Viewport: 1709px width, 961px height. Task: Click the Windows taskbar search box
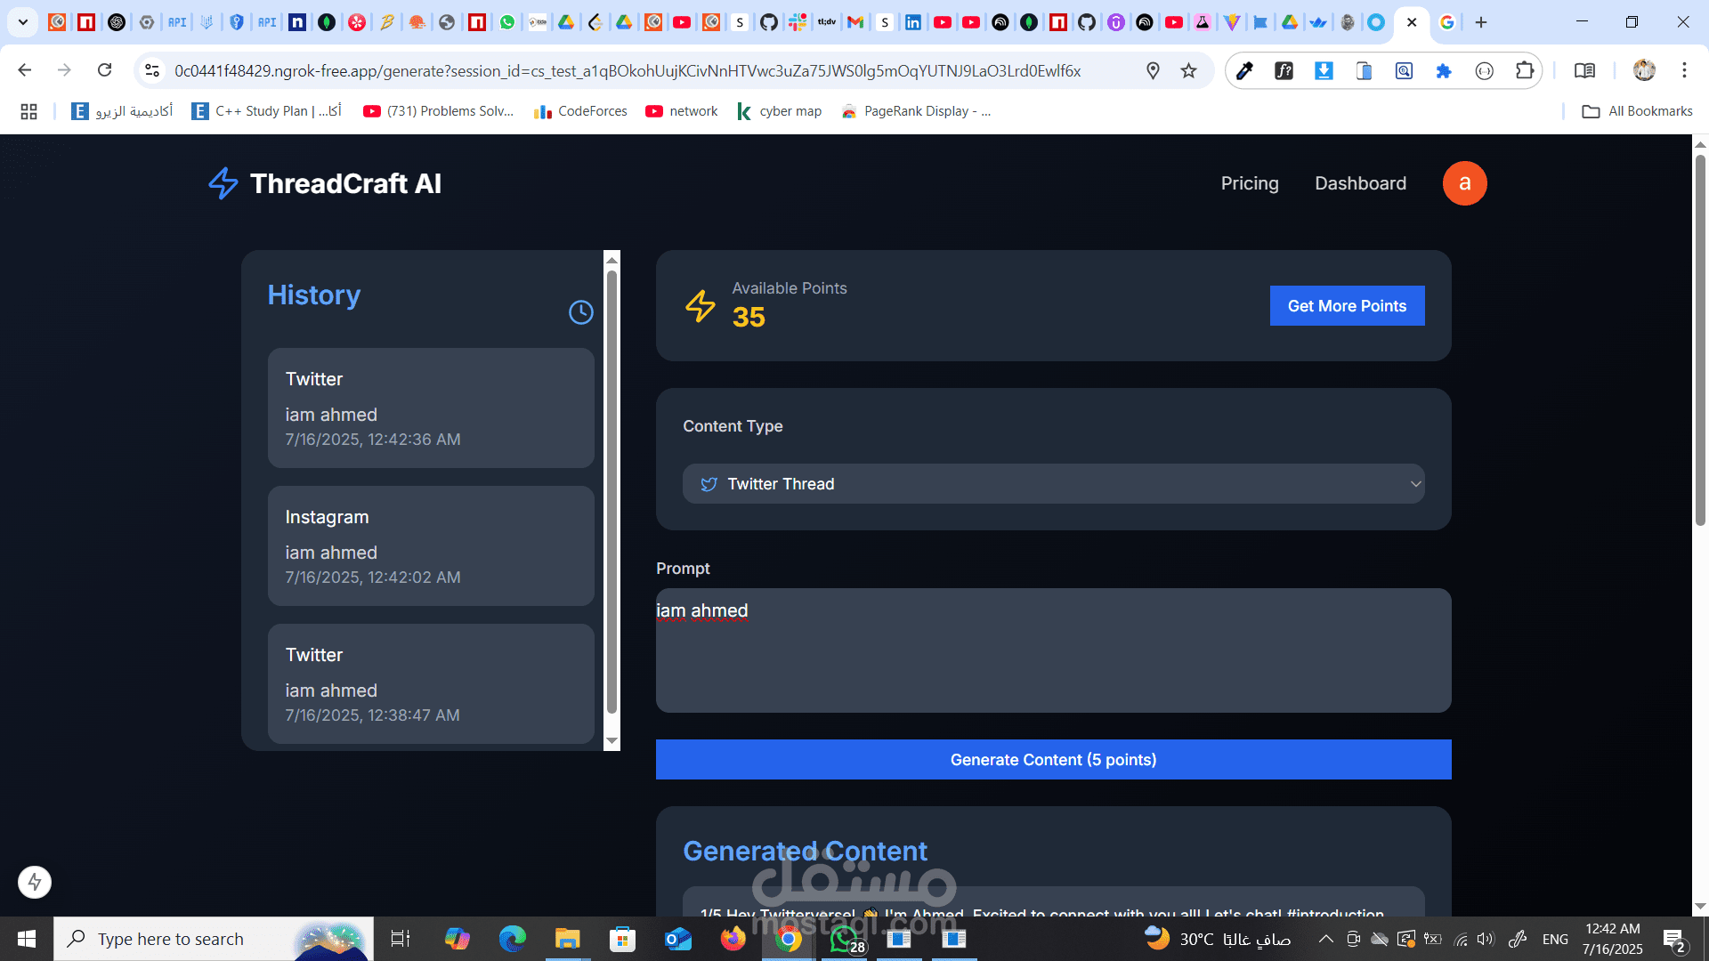(214, 939)
